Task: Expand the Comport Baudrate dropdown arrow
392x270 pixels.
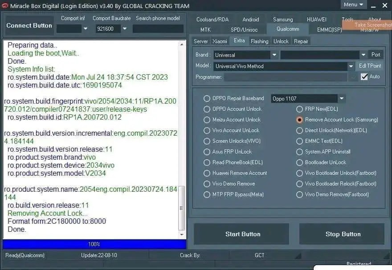Action: [x=124, y=29]
